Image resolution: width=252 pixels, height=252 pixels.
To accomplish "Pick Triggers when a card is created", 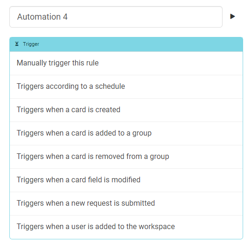I will point(126,110).
